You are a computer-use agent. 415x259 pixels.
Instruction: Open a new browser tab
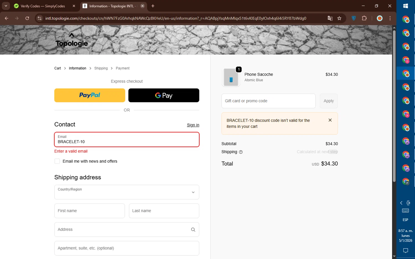153,6
